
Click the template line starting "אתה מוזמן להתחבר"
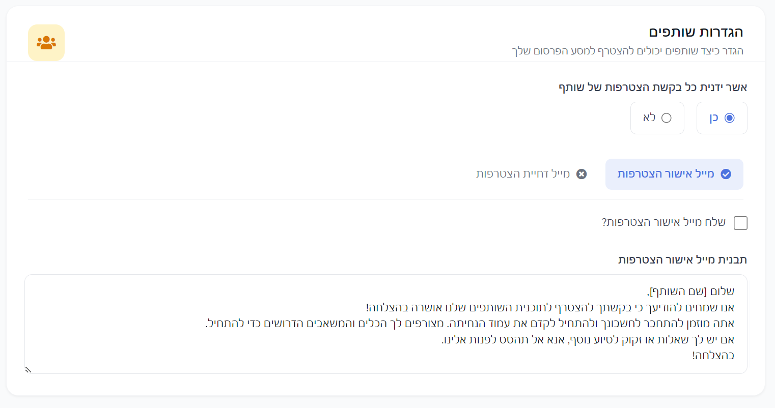469,324
